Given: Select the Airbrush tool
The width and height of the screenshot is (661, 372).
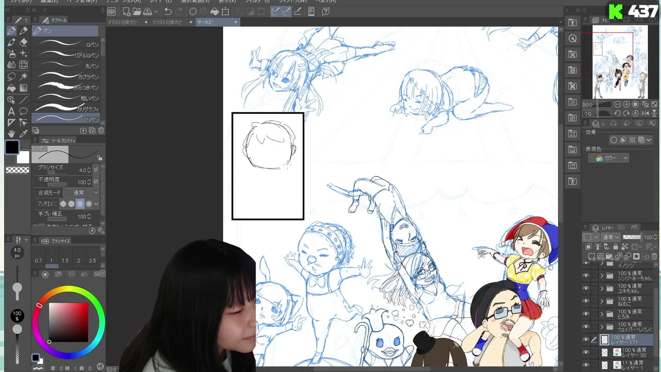Looking at the screenshot, I should coord(11,54).
